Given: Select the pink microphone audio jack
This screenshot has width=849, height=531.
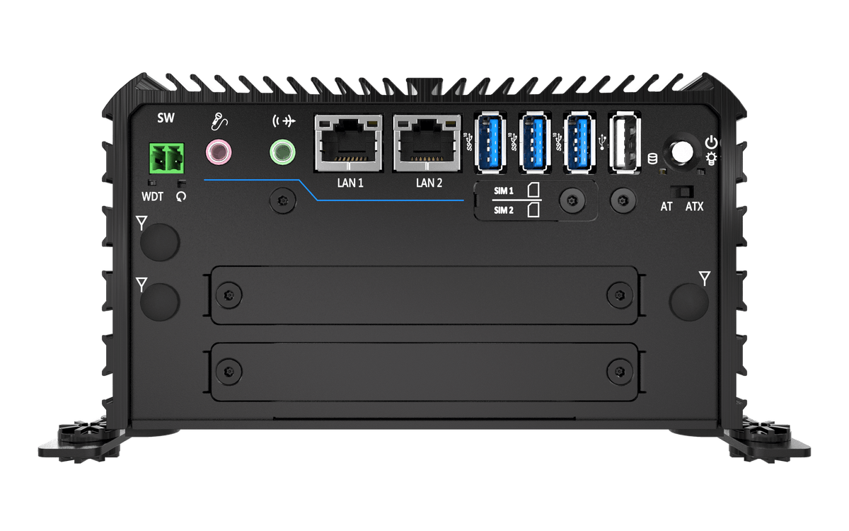Looking at the screenshot, I should 219,152.
